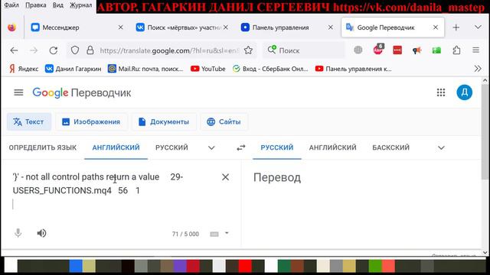Open the YouTube bookmark
This screenshot has width=490, height=275.
tap(208, 69)
